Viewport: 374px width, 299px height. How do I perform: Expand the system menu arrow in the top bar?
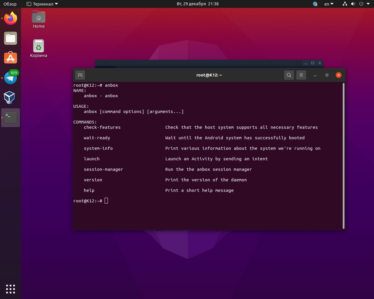pos(368,4)
